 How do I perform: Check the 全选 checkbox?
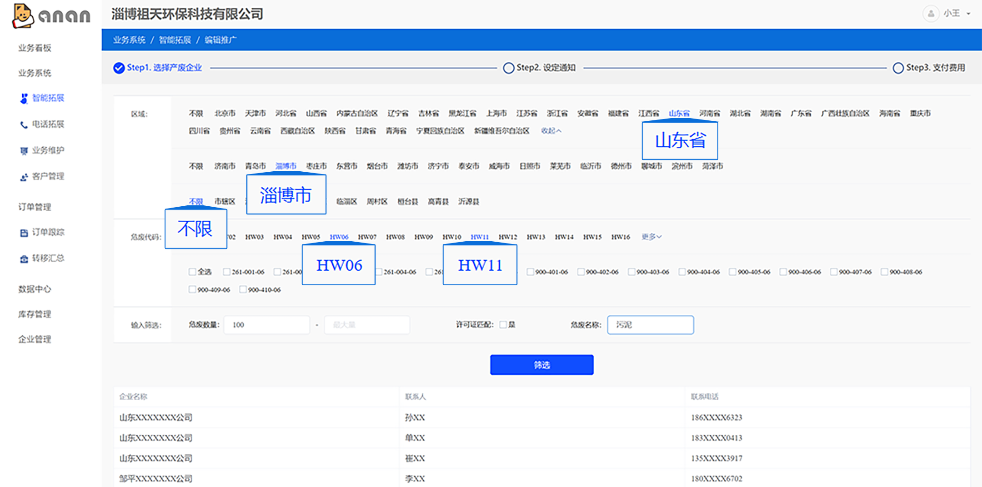click(192, 272)
